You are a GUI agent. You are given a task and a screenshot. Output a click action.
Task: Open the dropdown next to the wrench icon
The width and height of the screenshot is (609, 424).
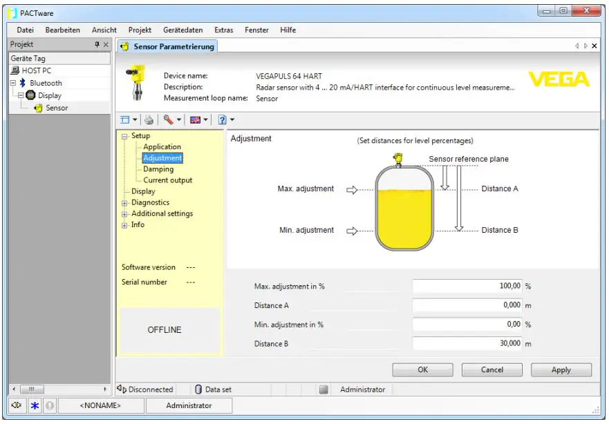179,119
